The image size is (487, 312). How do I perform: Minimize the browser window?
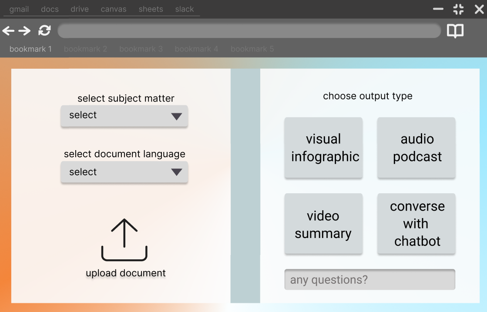pos(438,9)
